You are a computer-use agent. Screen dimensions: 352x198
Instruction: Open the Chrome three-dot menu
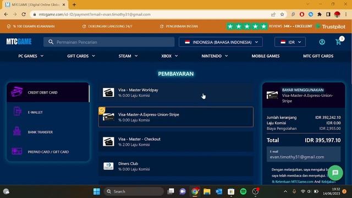click(x=346, y=14)
